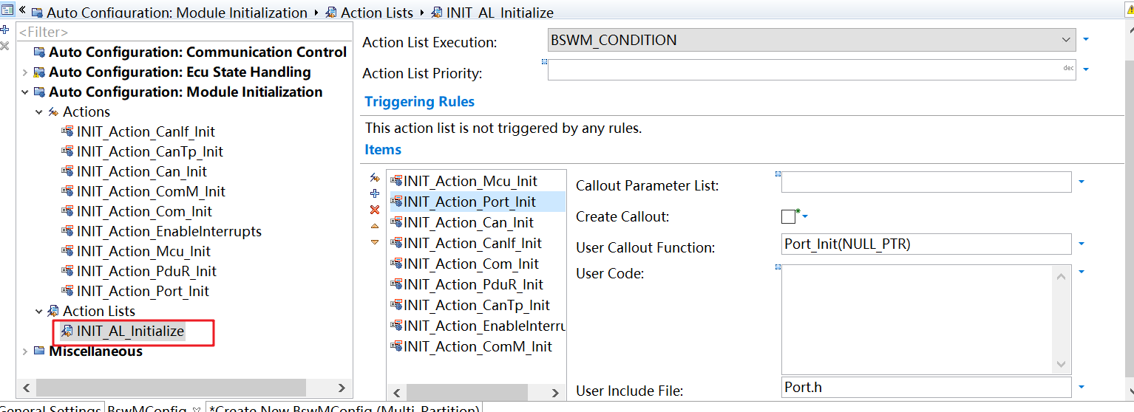Collapse the Action Lists tree node
Viewport: 1134px width, 412px height.
(x=39, y=312)
